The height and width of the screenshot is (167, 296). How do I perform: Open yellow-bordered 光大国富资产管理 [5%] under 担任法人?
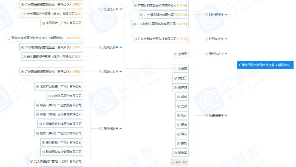52,14
